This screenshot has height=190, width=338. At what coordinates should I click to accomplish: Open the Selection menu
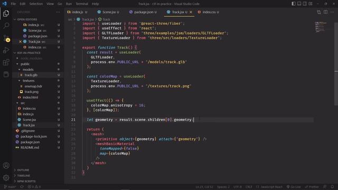click(36, 4)
